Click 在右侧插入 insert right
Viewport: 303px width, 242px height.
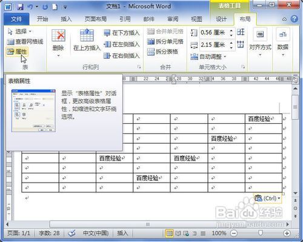[x=122, y=56]
